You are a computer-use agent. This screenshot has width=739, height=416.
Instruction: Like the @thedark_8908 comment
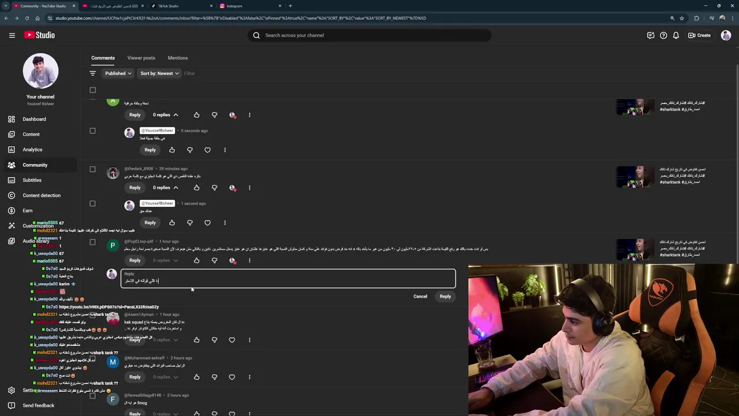(197, 188)
